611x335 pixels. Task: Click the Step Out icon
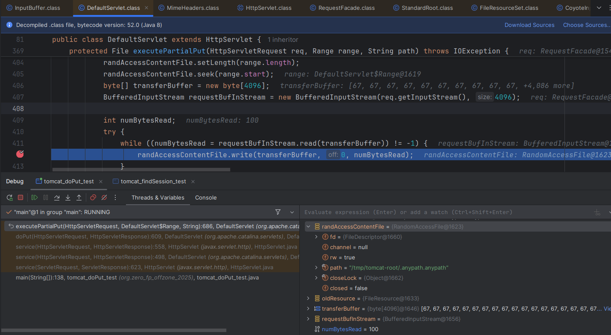tap(79, 197)
